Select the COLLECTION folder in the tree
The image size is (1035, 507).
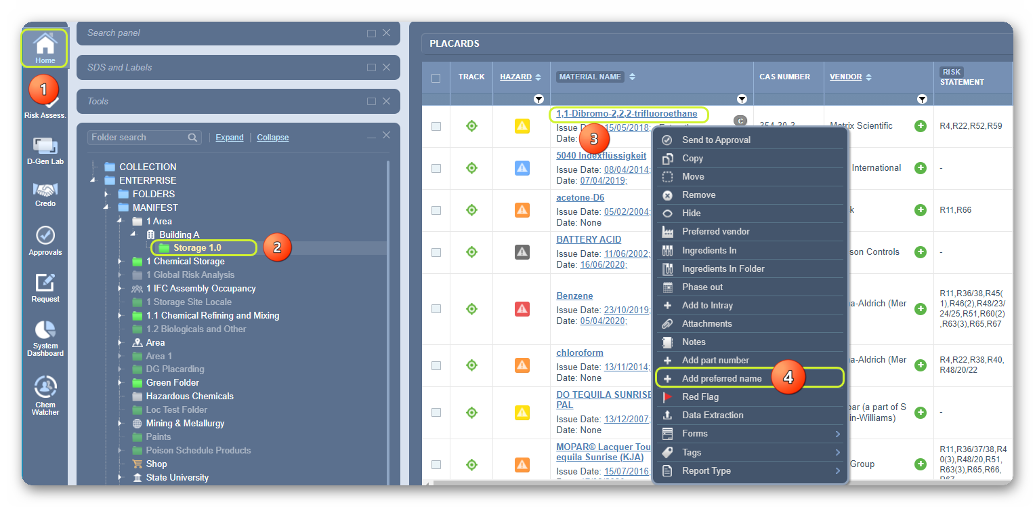click(x=148, y=167)
